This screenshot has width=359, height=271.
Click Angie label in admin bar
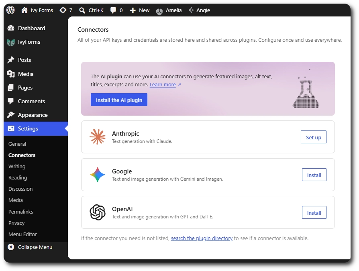click(203, 10)
